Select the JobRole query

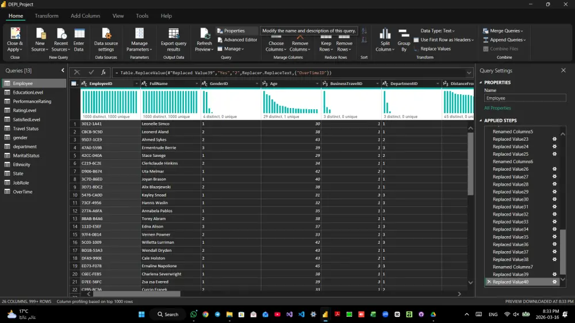click(x=34, y=183)
